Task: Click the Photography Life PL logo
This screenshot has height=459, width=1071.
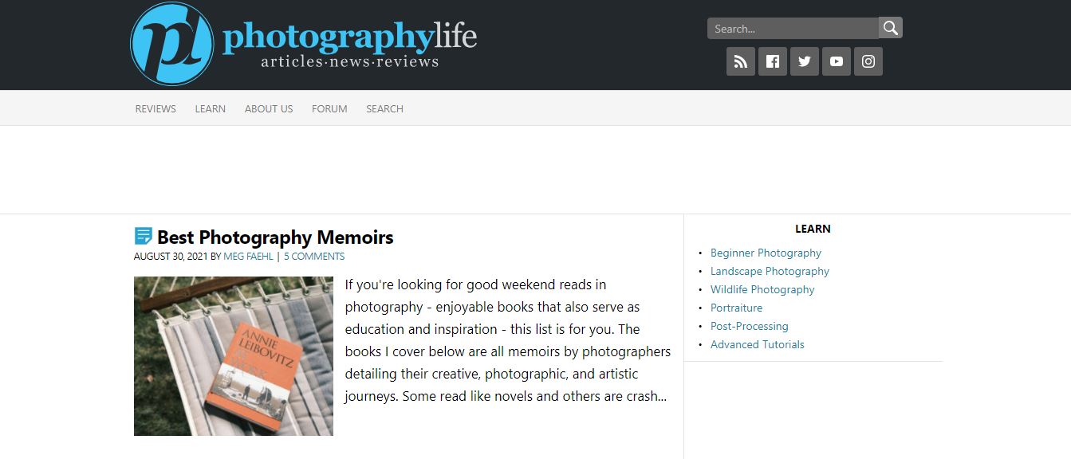Action: click(170, 44)
